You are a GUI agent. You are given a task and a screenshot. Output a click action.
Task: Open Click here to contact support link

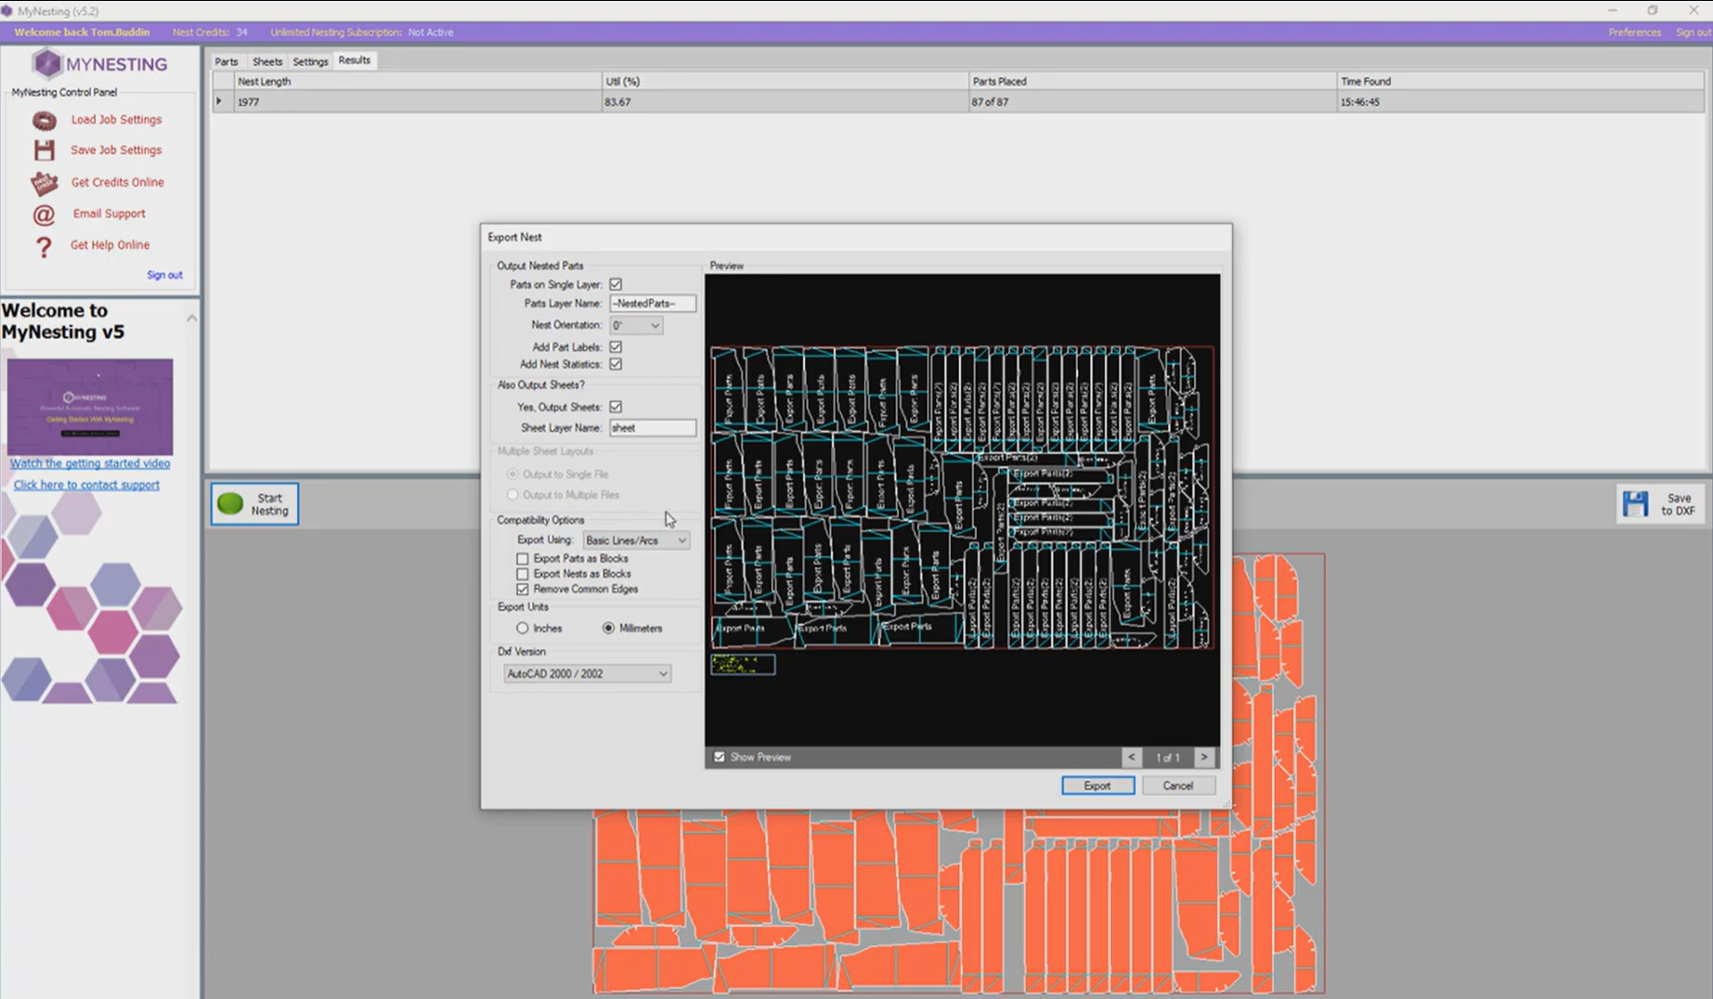87,485
